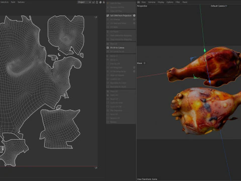Open the viewport Filter menu
This screenshot has width=241, height=181.
pyautogui.click(x=178, y=2)
